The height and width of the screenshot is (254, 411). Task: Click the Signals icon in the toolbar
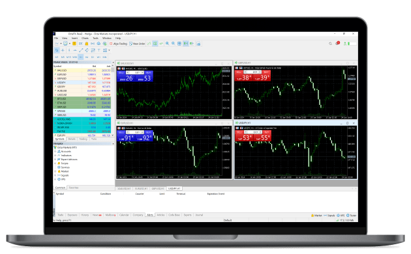[93, 44]
